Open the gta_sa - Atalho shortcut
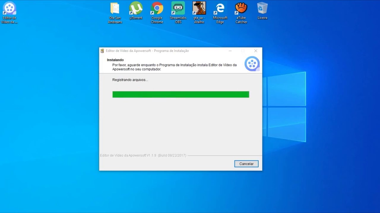The image size is (380, 213). (x=199, y=13)
